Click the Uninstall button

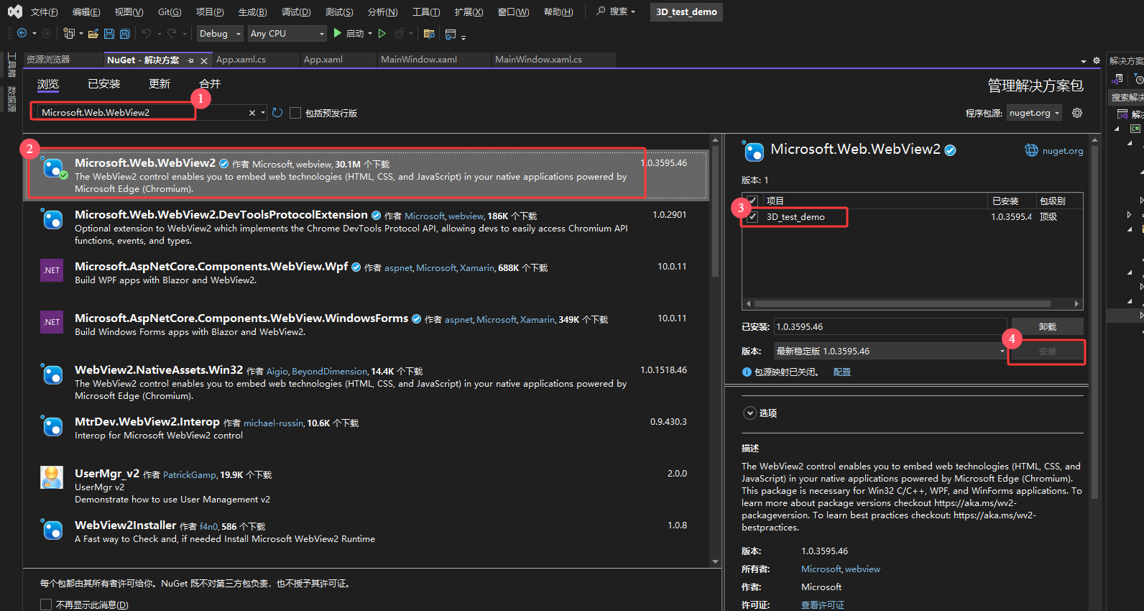click(x=1047, y=327)
